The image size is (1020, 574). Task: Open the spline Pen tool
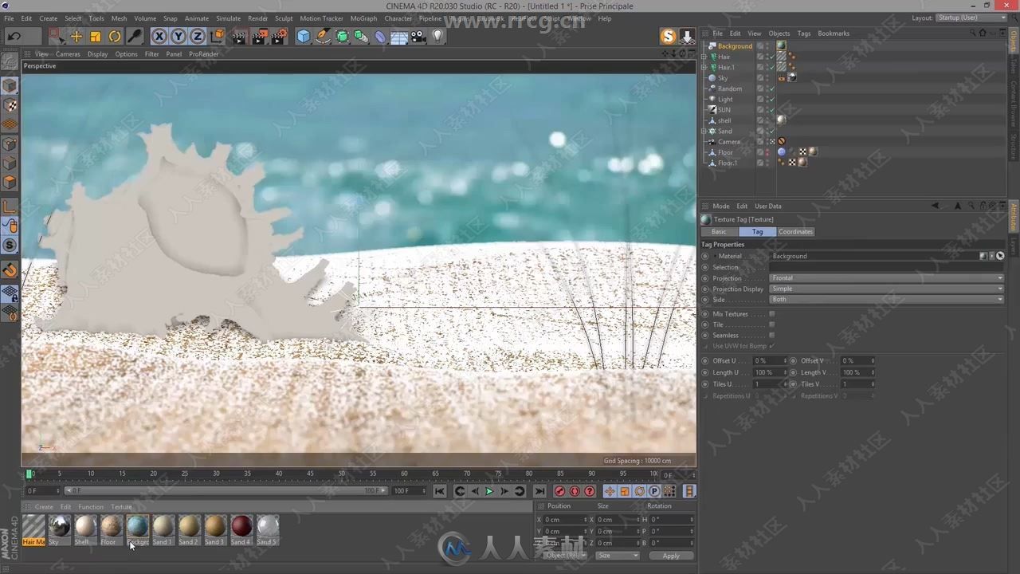[x=323, y=36]
